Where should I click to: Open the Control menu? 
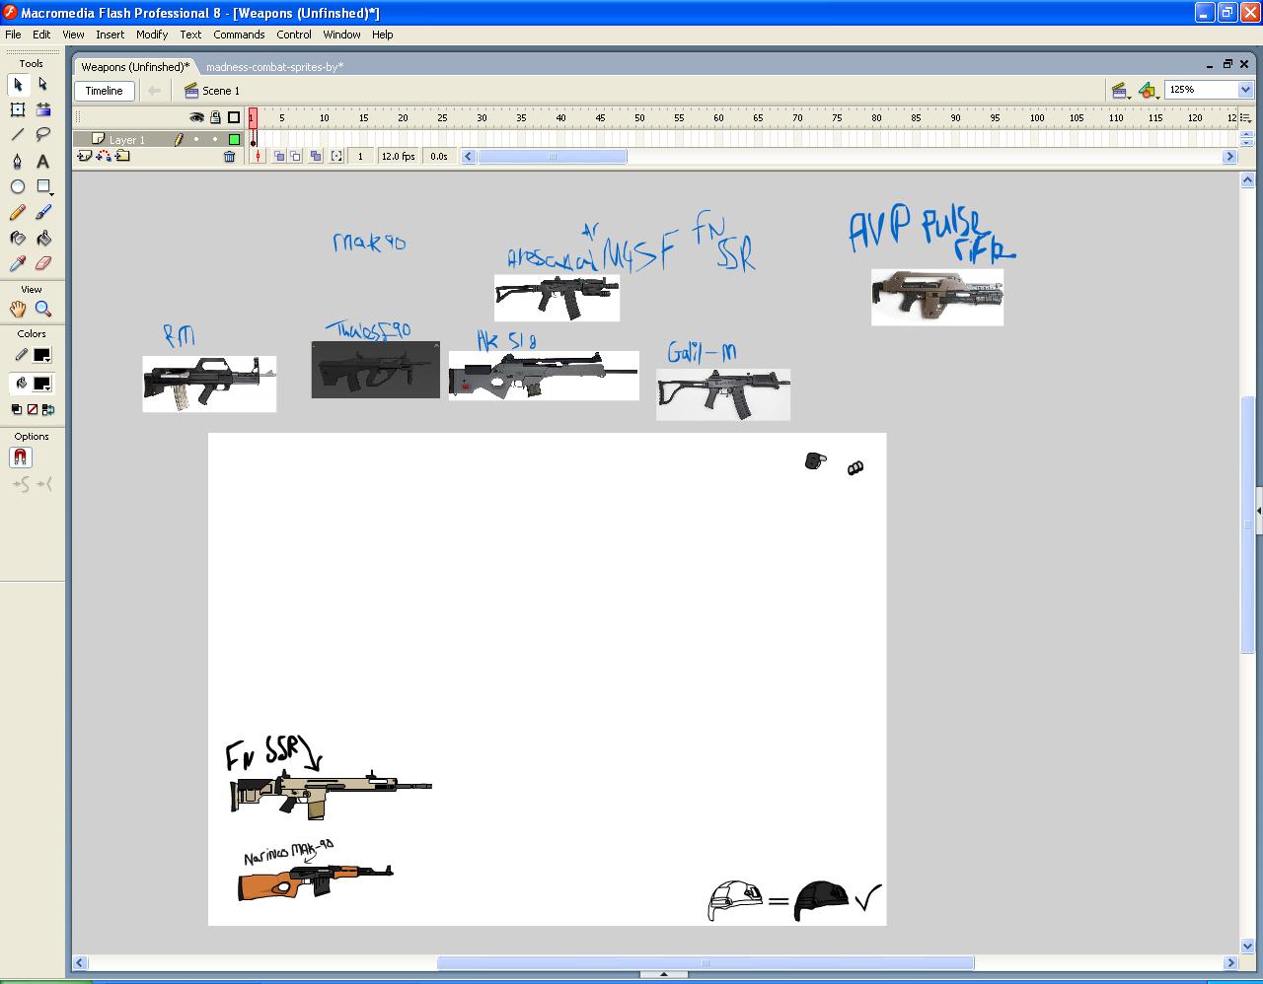[x=294, y=35]
